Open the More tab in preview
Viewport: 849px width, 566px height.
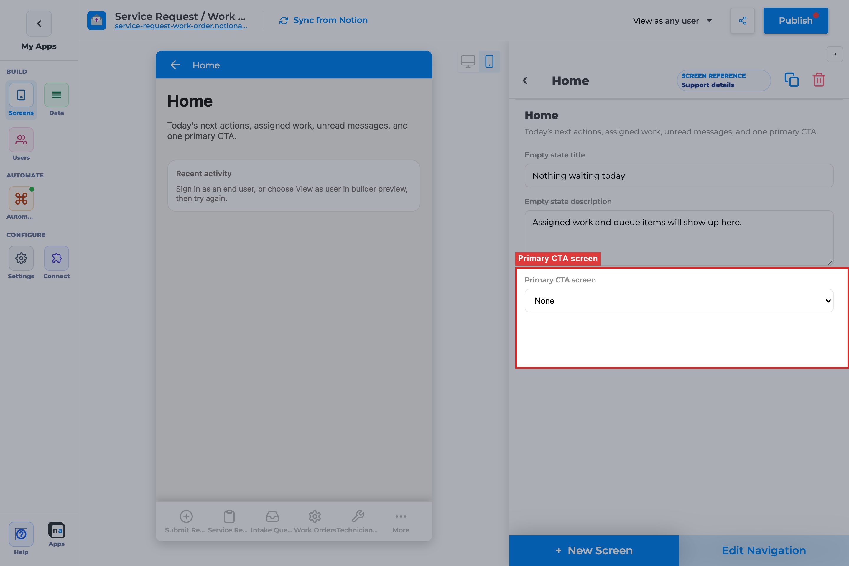coord(401,521)
